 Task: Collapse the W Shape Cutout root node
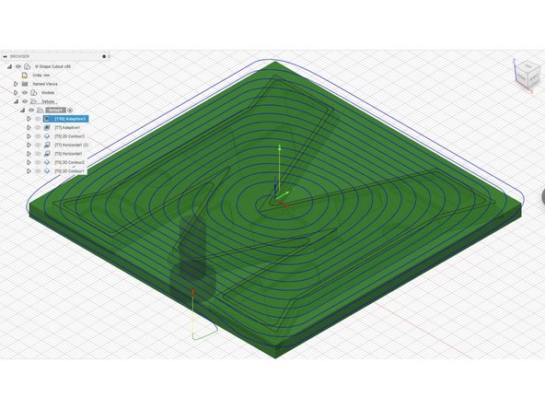pyautogui.click(x=10, y=66)
